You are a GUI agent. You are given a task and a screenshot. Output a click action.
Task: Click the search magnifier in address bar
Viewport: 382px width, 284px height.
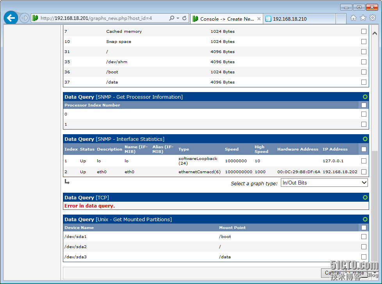tap(172, 18)
